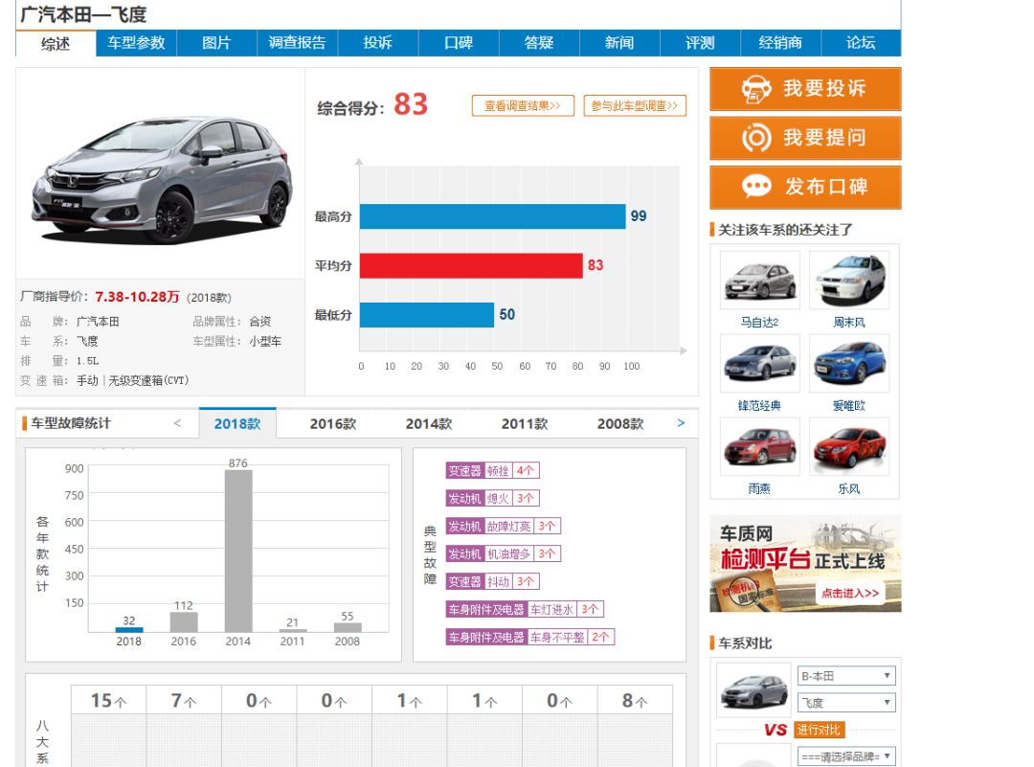The image size is (1034, 767).
Task: Open the 综述 tab
Action: pos(56,43)
